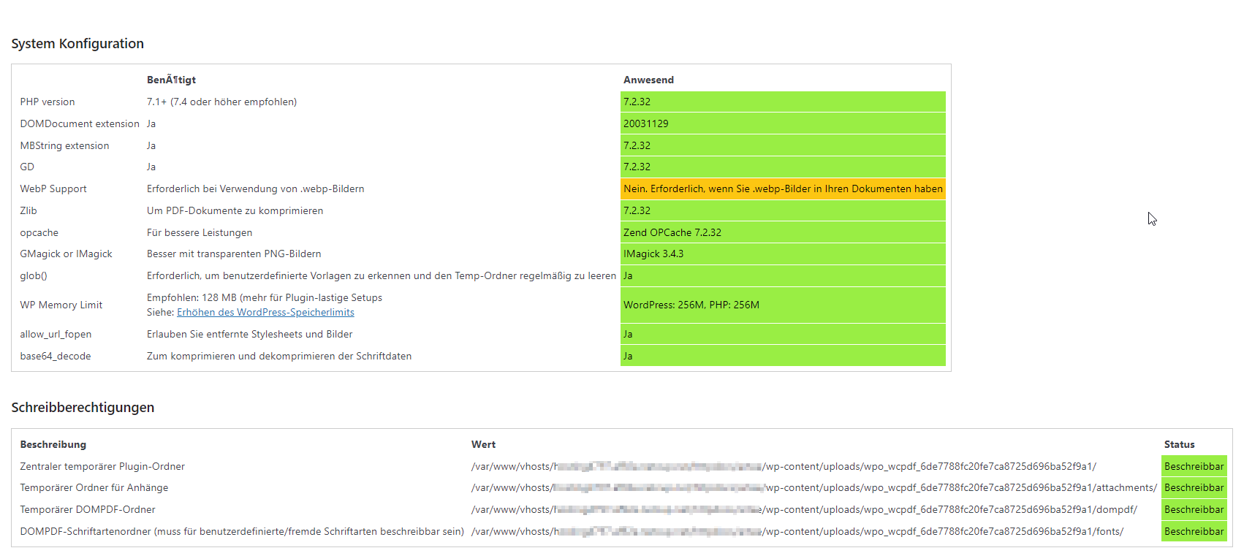Click 'WordPress: 256M, PHP: 256M' cell
The width and height of the screenshot is (1244, 556).
click(783, 305)
